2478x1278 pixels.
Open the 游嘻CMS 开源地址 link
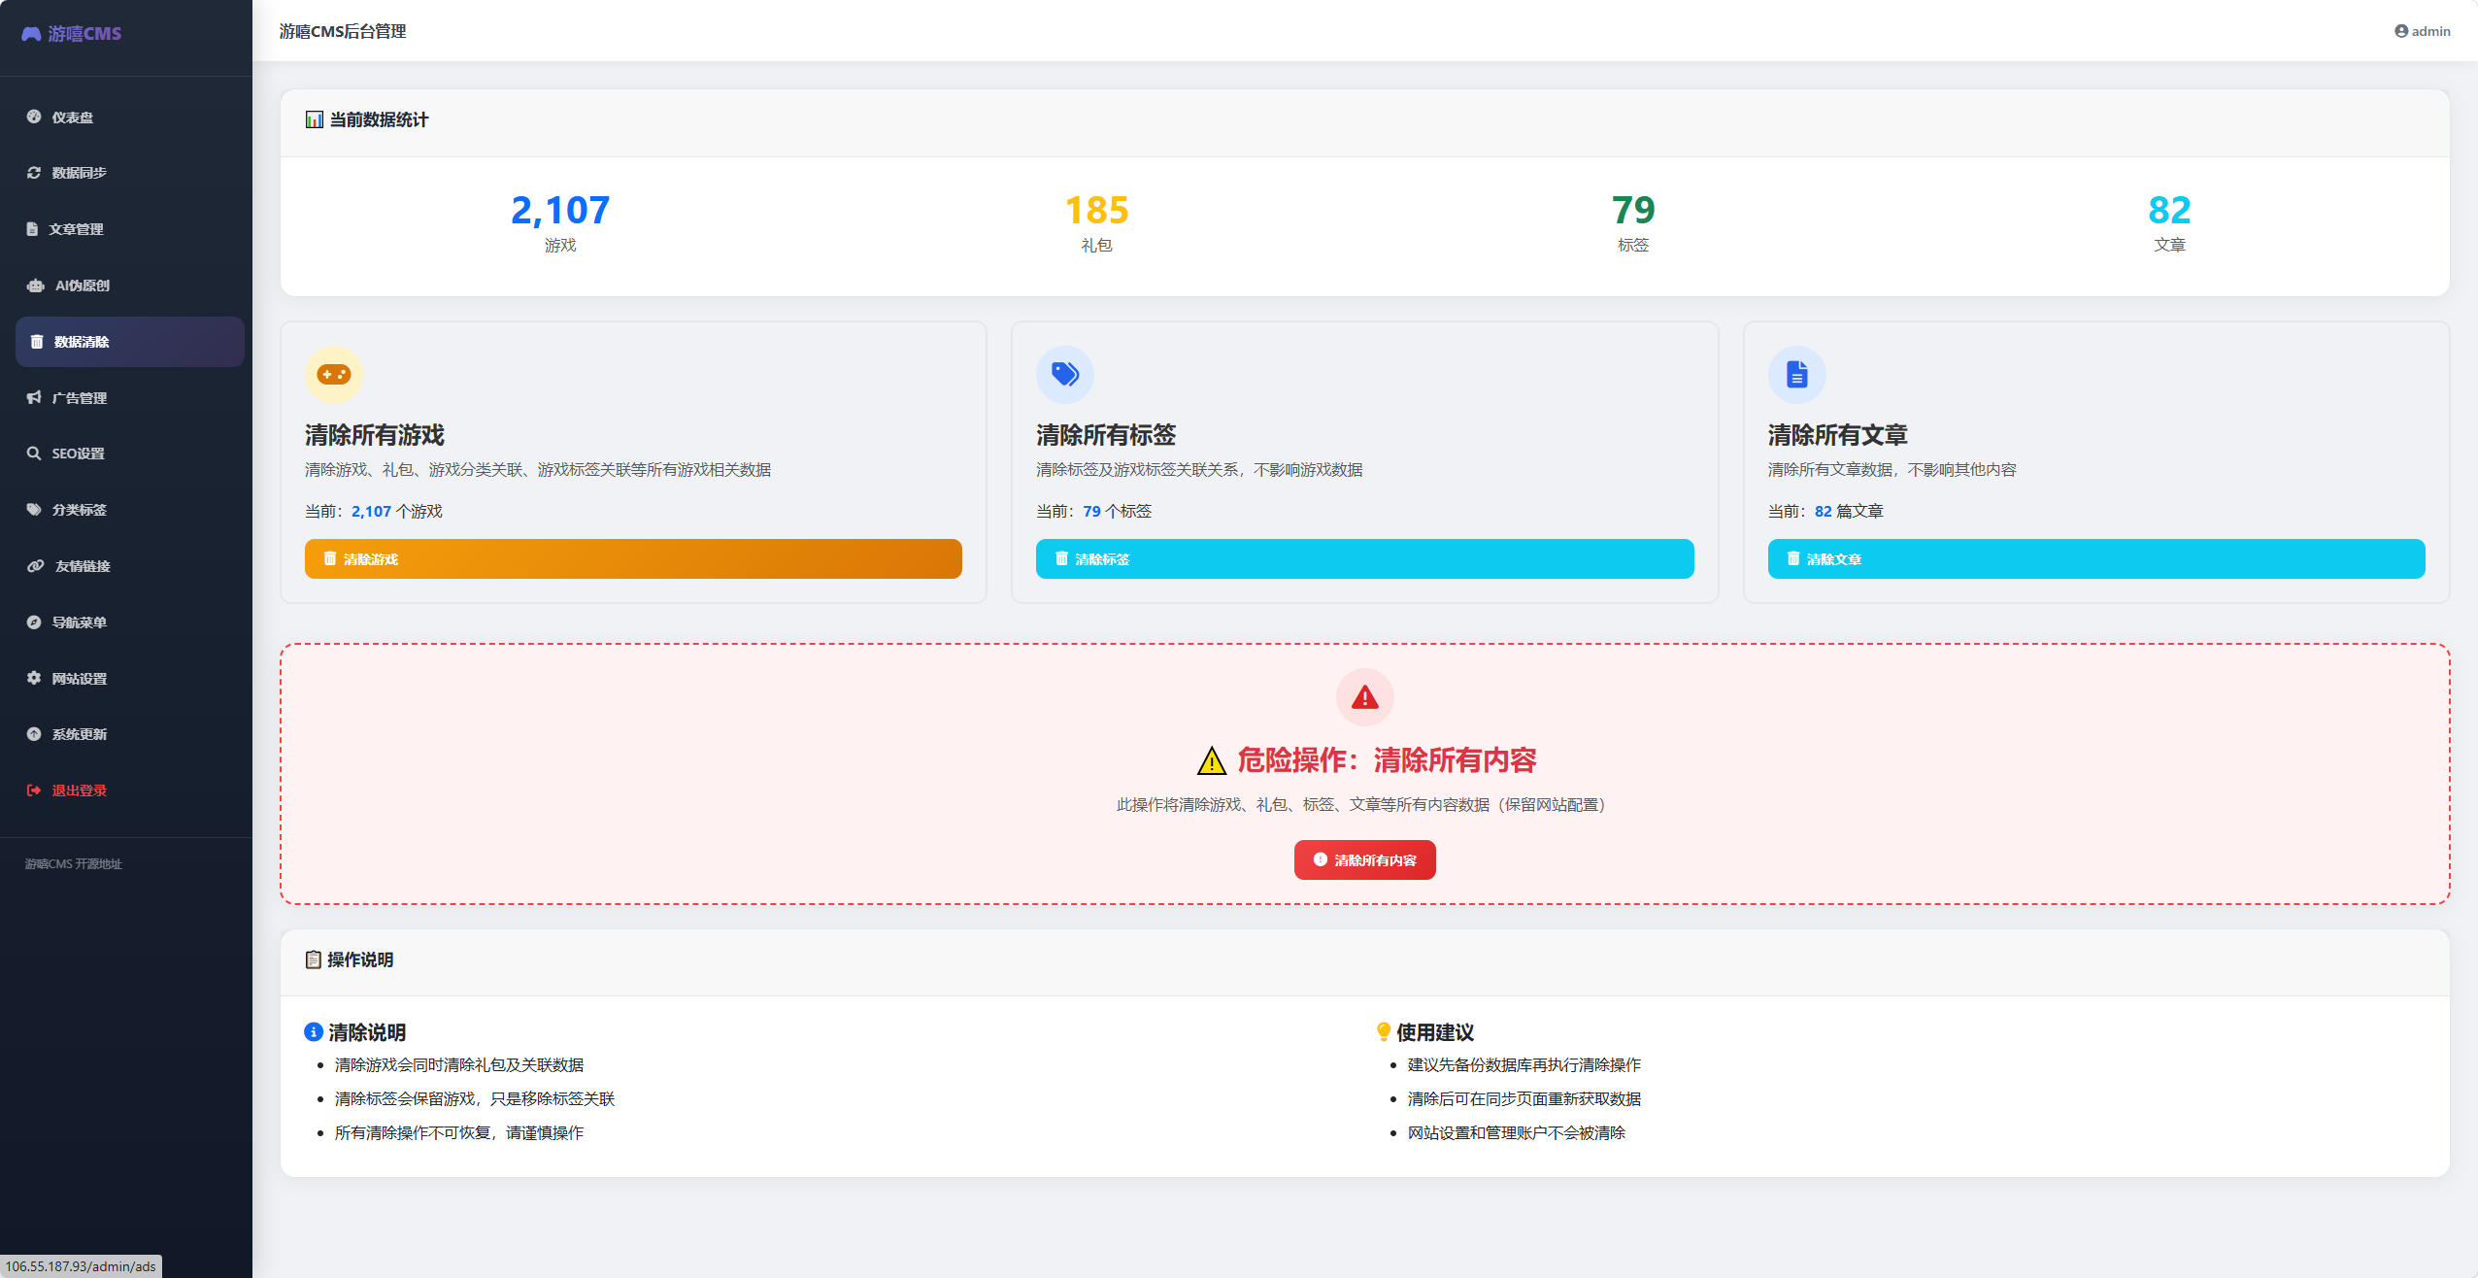point(74,864)
